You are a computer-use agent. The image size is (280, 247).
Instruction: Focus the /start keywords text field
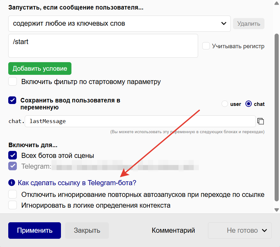coord(103,46)
